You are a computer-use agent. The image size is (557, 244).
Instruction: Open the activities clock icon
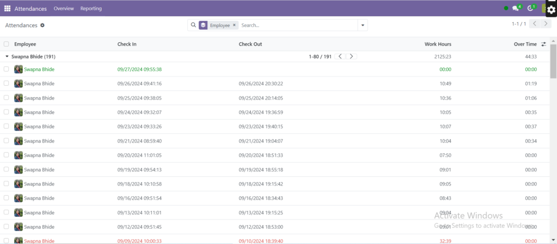(x=530, y=9)
